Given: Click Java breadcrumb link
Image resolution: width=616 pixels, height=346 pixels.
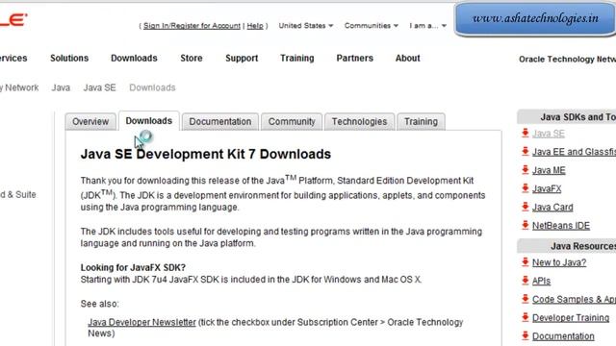Looking at the screenshot, I should coord(61,87).
